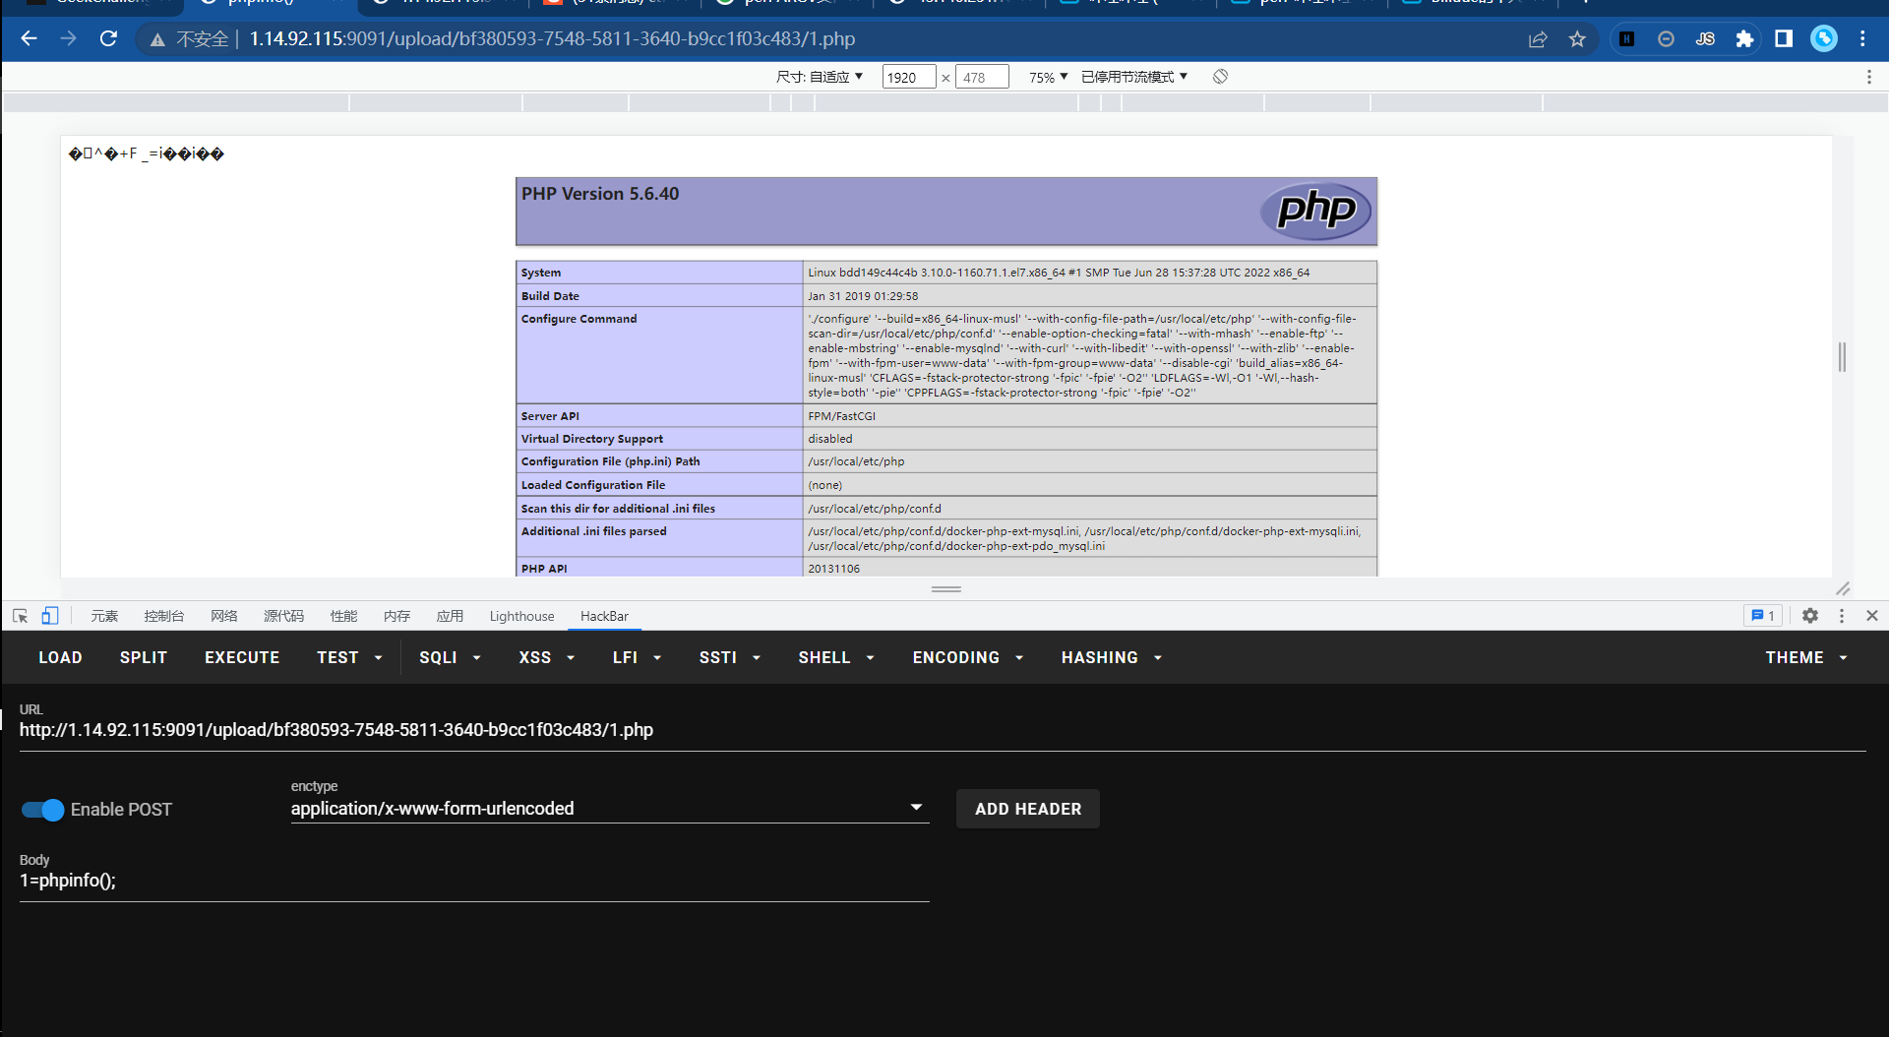Toggle the browser side panel
Screen dimensions: 1889x1037
(x=1784, y=38)
